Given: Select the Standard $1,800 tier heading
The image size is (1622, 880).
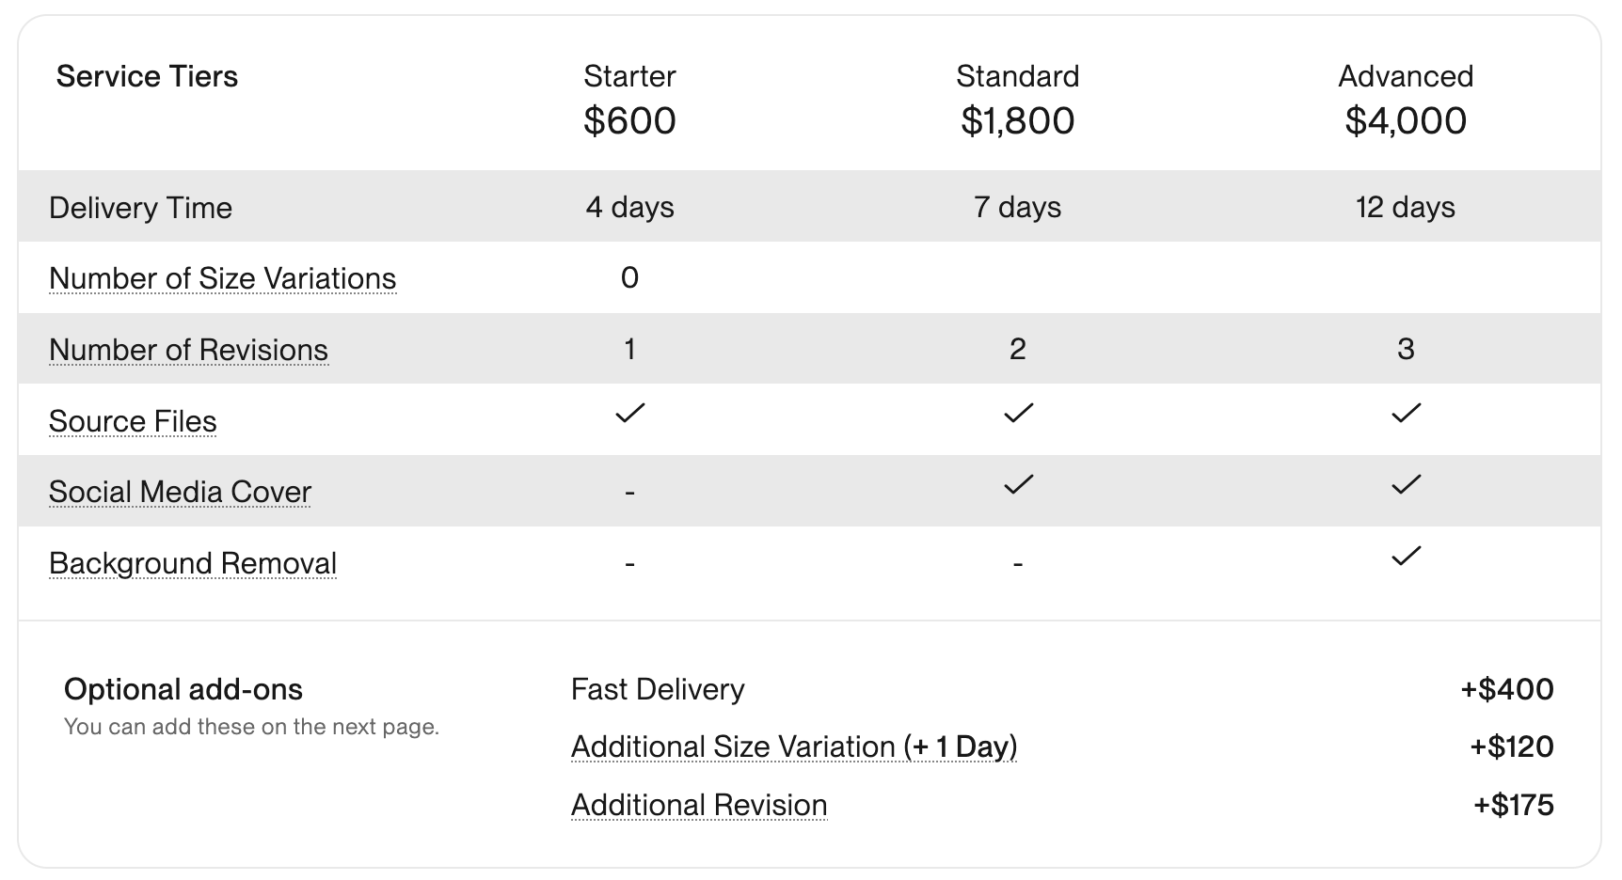Looking at the screenshot, I should 1018,100.
